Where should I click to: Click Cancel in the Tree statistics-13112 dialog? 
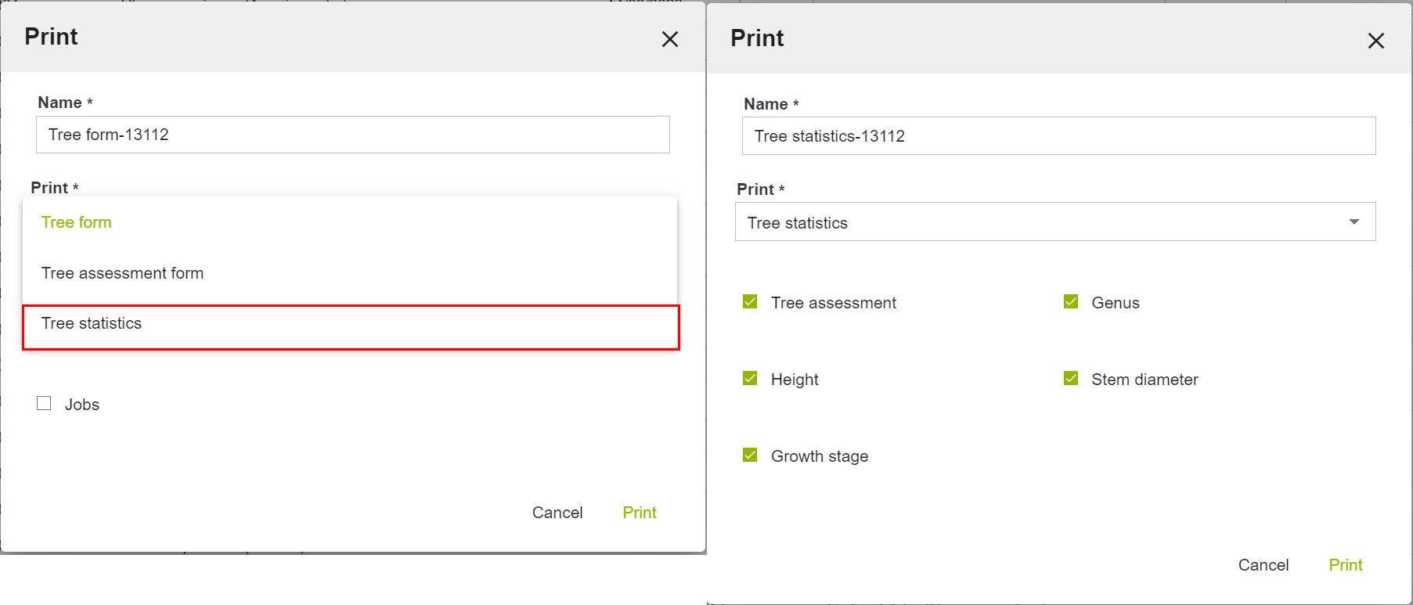[1263, 565]
